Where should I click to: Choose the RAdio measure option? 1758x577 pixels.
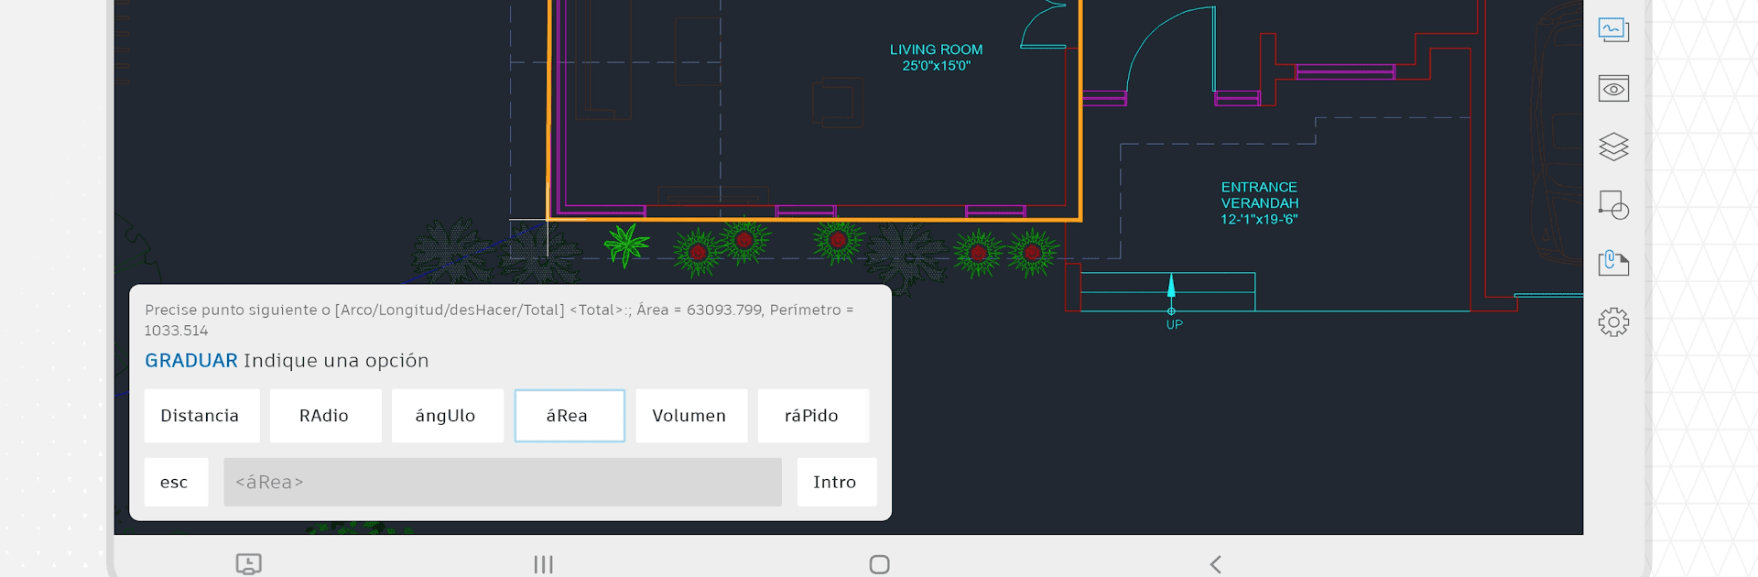[325, 416]
